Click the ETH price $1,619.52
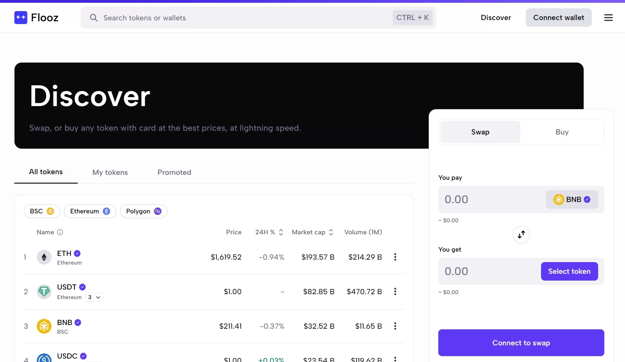 [x=226, y=257]
